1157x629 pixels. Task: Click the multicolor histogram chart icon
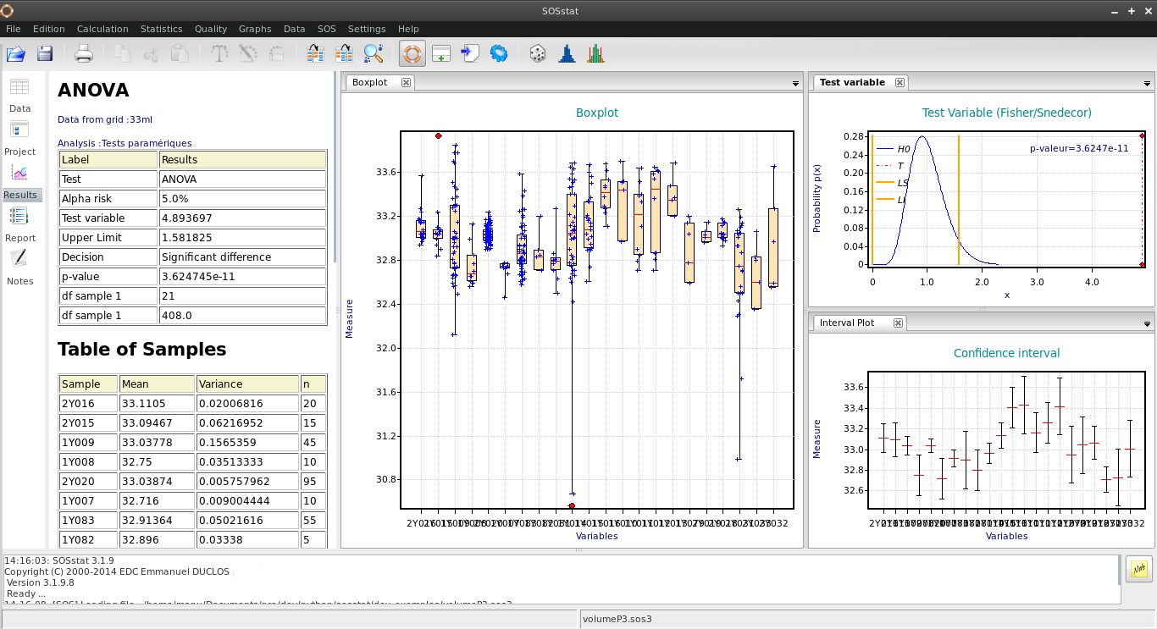(596, 54)
